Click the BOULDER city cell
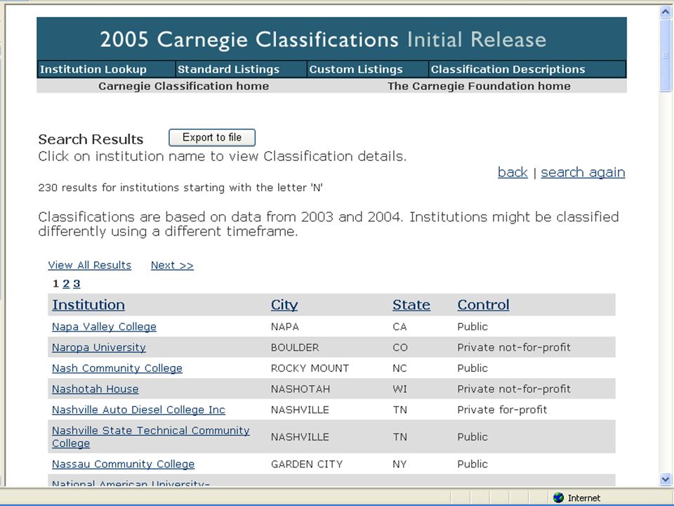 [295, 348]
